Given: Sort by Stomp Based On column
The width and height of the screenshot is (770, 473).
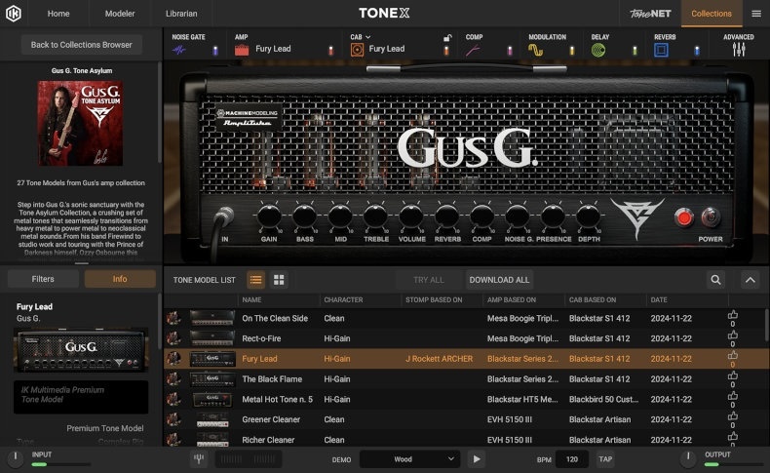Looking at the screenshot, I should (434, 299).
